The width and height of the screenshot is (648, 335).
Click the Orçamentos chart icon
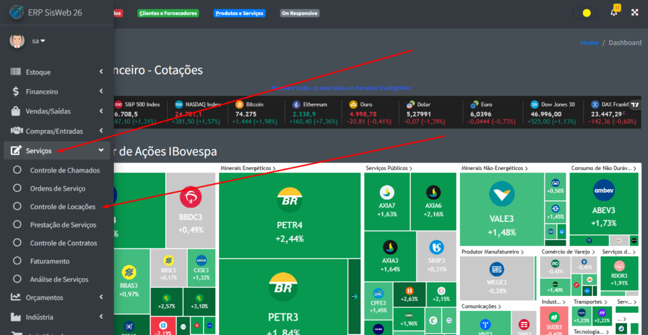click(x=16, y=297)
